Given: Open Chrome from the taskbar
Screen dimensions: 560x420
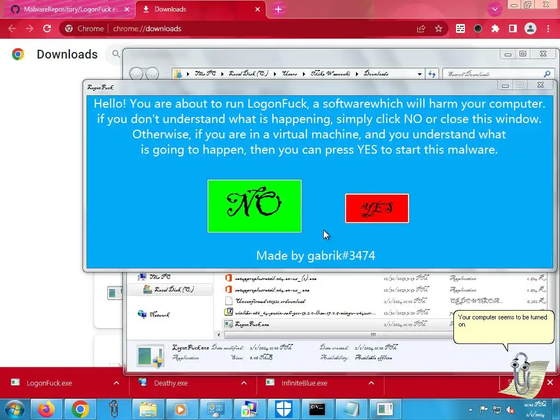Looking at the screenshot, I should coord(80,409).
